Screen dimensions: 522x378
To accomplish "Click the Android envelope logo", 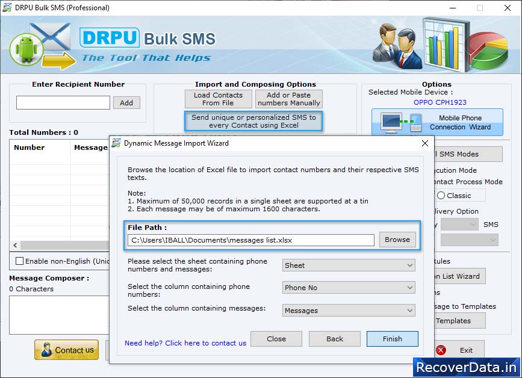I will point(40,46).
